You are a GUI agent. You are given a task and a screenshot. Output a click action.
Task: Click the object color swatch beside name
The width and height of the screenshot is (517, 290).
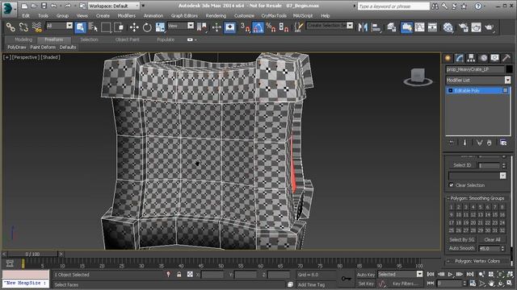[509, 69]
